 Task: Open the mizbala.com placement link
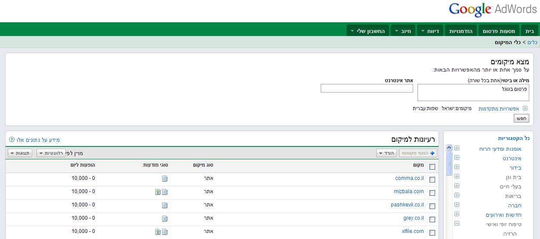click(x=409, y=191)
